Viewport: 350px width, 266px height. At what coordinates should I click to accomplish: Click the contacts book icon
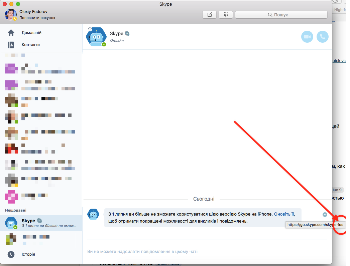point(11,45)
